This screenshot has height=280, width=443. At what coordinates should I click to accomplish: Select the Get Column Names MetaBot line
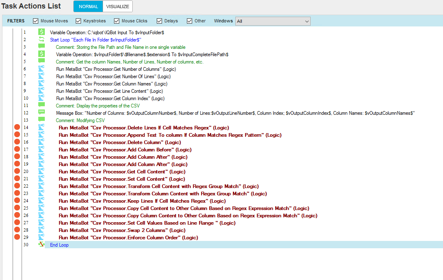point(112,84)
